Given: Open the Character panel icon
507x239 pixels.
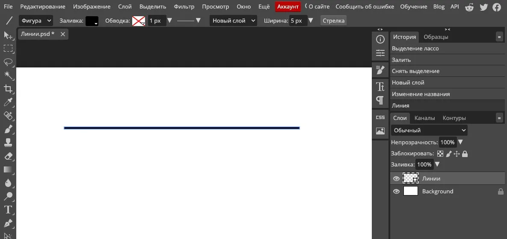Looking at the screenshot, I should click(x=380, y=87).
